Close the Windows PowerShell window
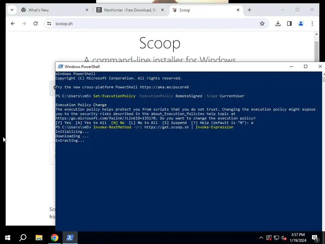 320,66
